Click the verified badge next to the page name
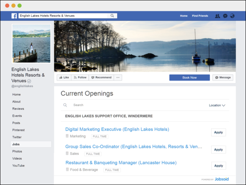The width and height of the screenshot is (246, 185). (29, 81)
